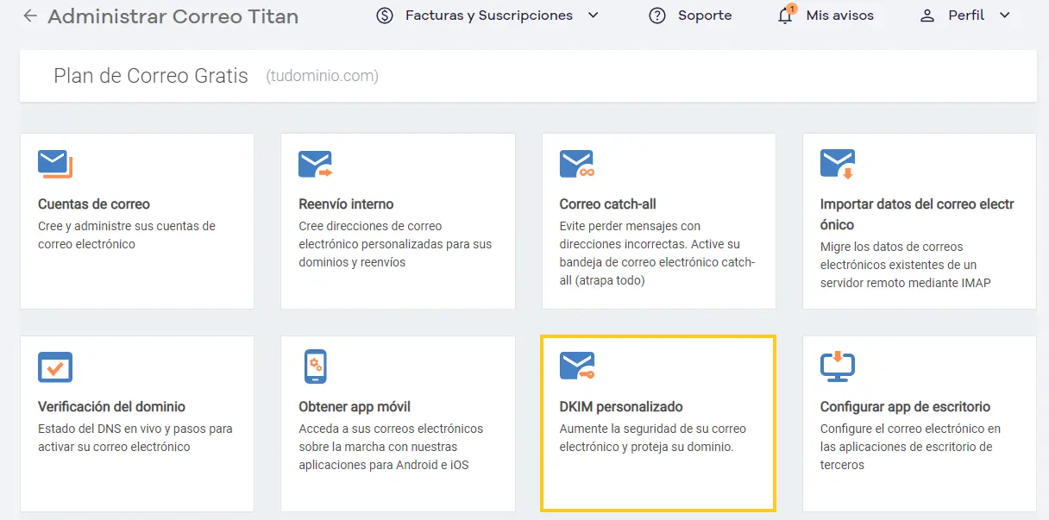This screenshot has width=1049, height=520.
Task: Open Importar datos del correo electrónico title
Action: pyautogui.click(x=917, y=215)
